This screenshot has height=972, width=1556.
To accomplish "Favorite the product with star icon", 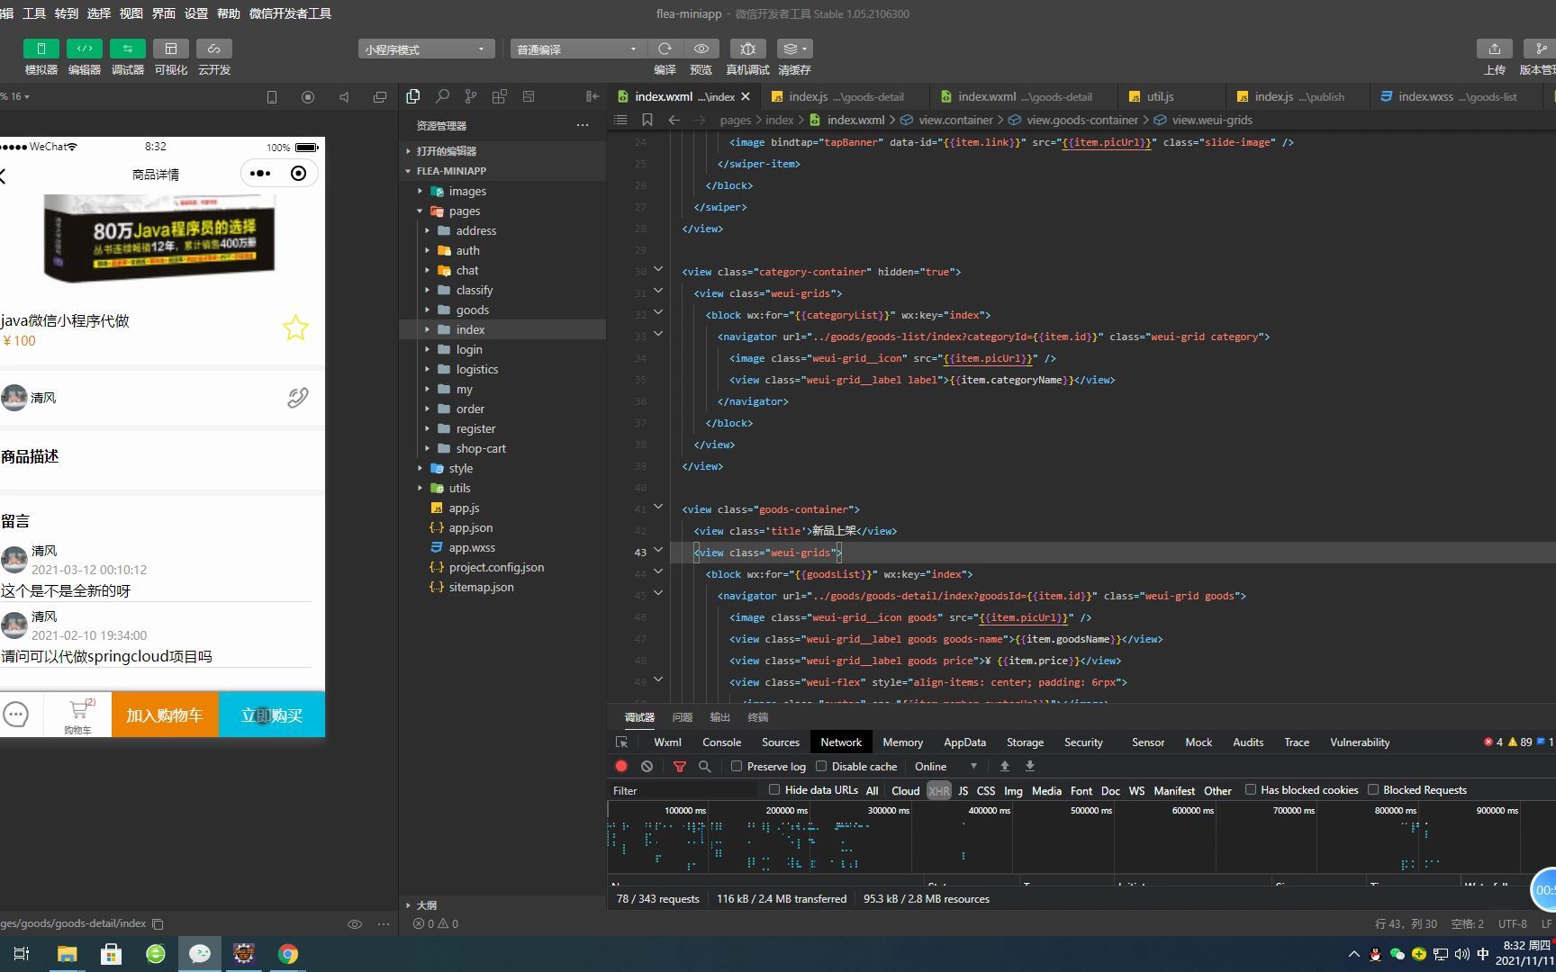I will 295,328.
